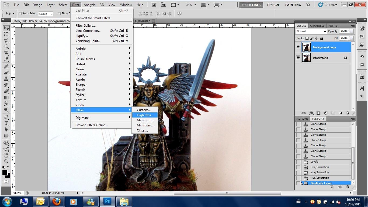This screenshot has height=207, width=368.
Task: Launch Mini Bridge from the application bar
Action: (x=163, y=5)
